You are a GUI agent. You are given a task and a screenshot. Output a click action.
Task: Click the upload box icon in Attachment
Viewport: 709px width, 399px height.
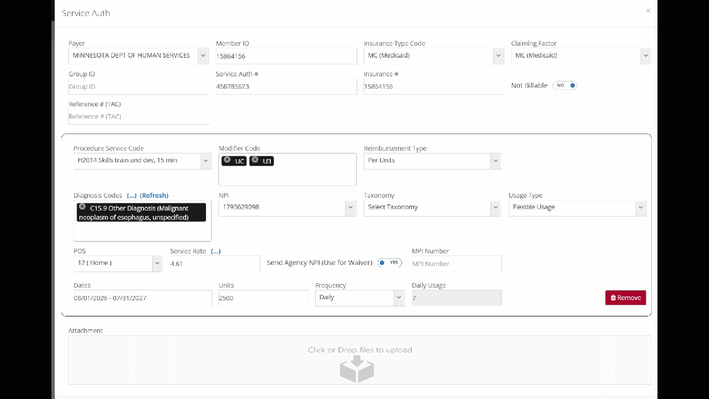(x=357, y=369)
